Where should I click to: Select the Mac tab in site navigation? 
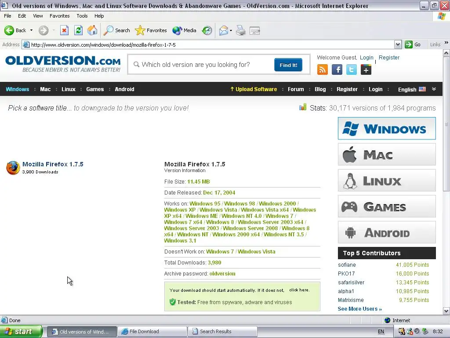tap(45, 89)
